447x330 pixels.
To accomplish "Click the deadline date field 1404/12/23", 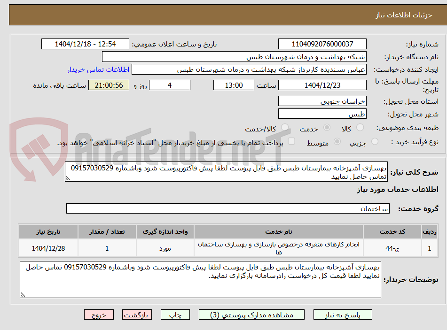I will [x=322, y=85].
